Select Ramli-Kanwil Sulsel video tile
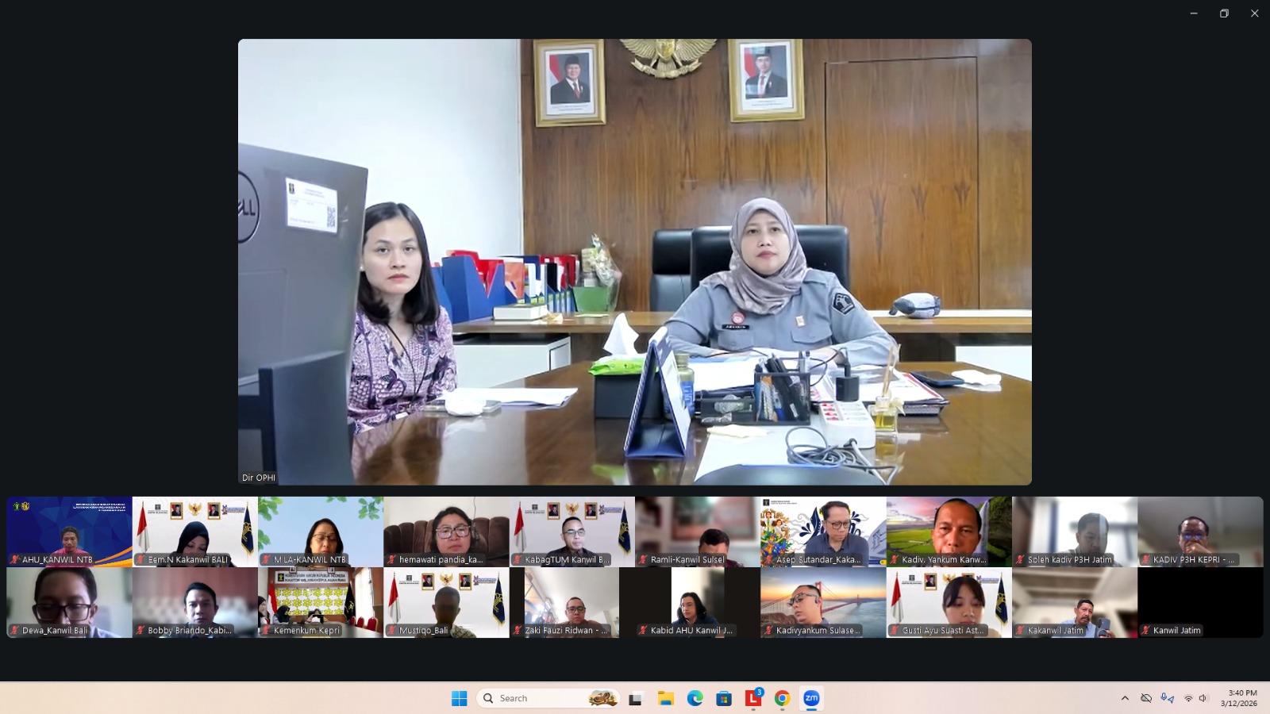Image resolution: width=1270 pixels, height=714 pixels. [x=697, y=531]
